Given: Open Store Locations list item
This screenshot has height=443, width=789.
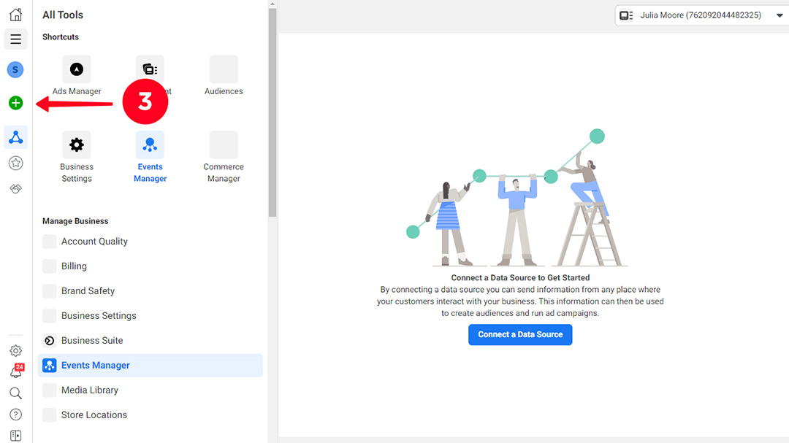Looking at the screenshot, I should click(x=150, y=415).
